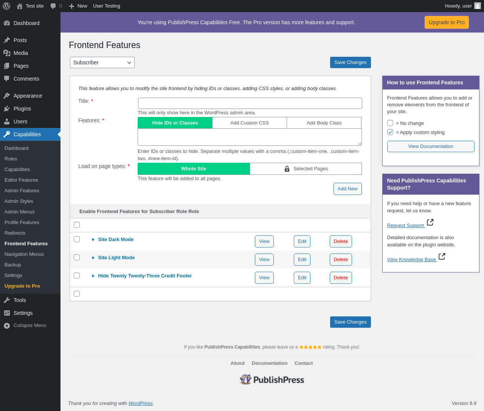Delete the Hide Twenty Twenty-Three Credit Footer feature
The image size is (484, 411).
click(x=341, y=278)
